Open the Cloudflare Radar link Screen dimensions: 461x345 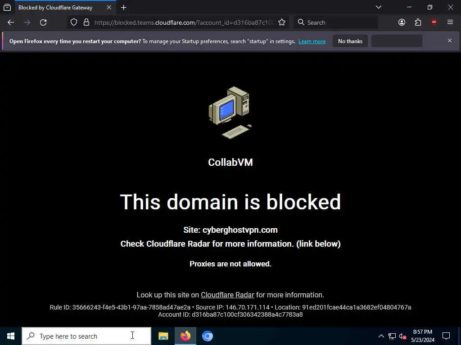coord(227,295)
